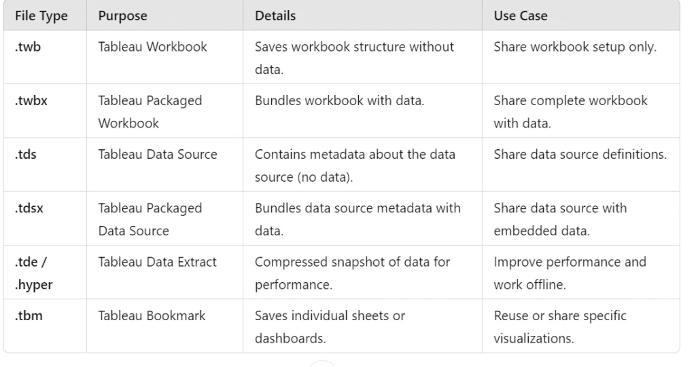Select "Reuse or share specific visualizations" cell

coord(560,326)
